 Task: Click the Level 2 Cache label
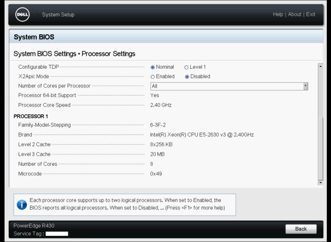coord(34,144)
